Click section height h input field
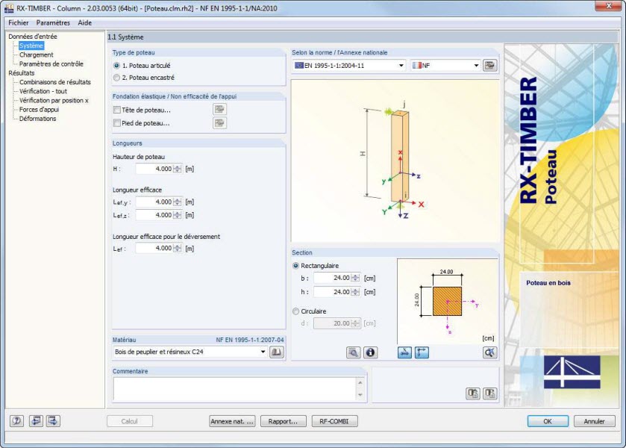626x448 pixels. click(x=332, y=292)
